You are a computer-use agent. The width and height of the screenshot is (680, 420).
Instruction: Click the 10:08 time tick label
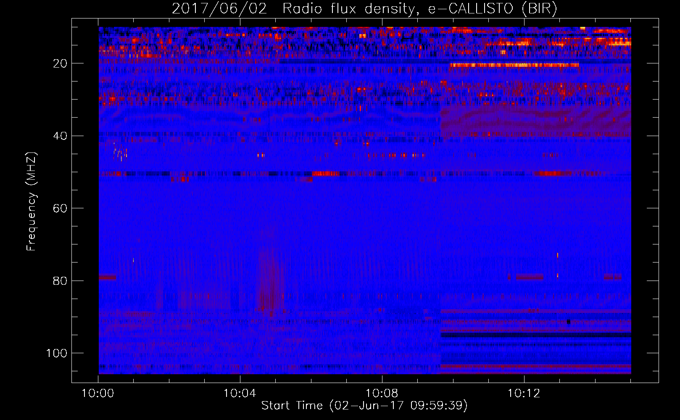tap(382, 394)
